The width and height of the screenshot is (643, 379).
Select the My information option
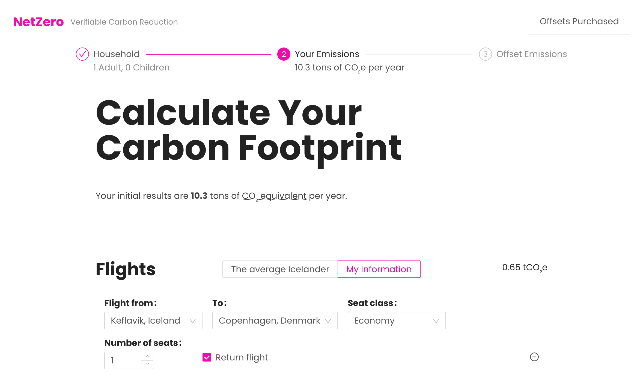[379, 269]
